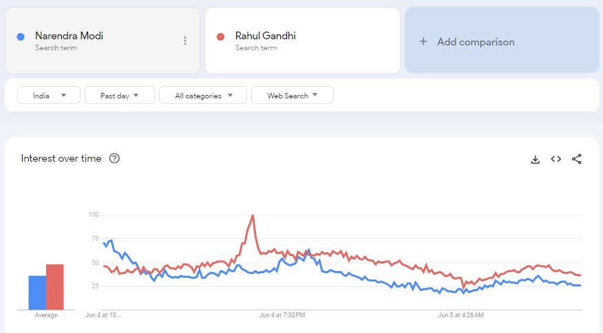603x333 pixels.
Task: Click the red line peak at 100
Action: [x=253, y=216]
